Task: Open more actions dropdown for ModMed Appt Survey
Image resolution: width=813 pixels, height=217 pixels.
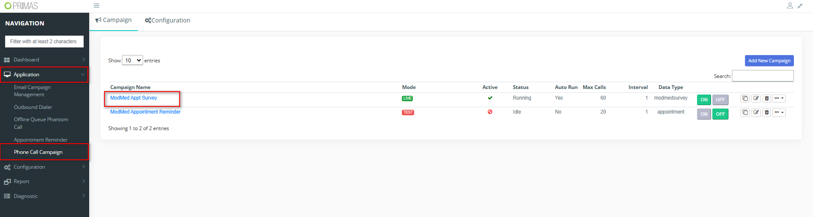Action: tap(779, 98)
